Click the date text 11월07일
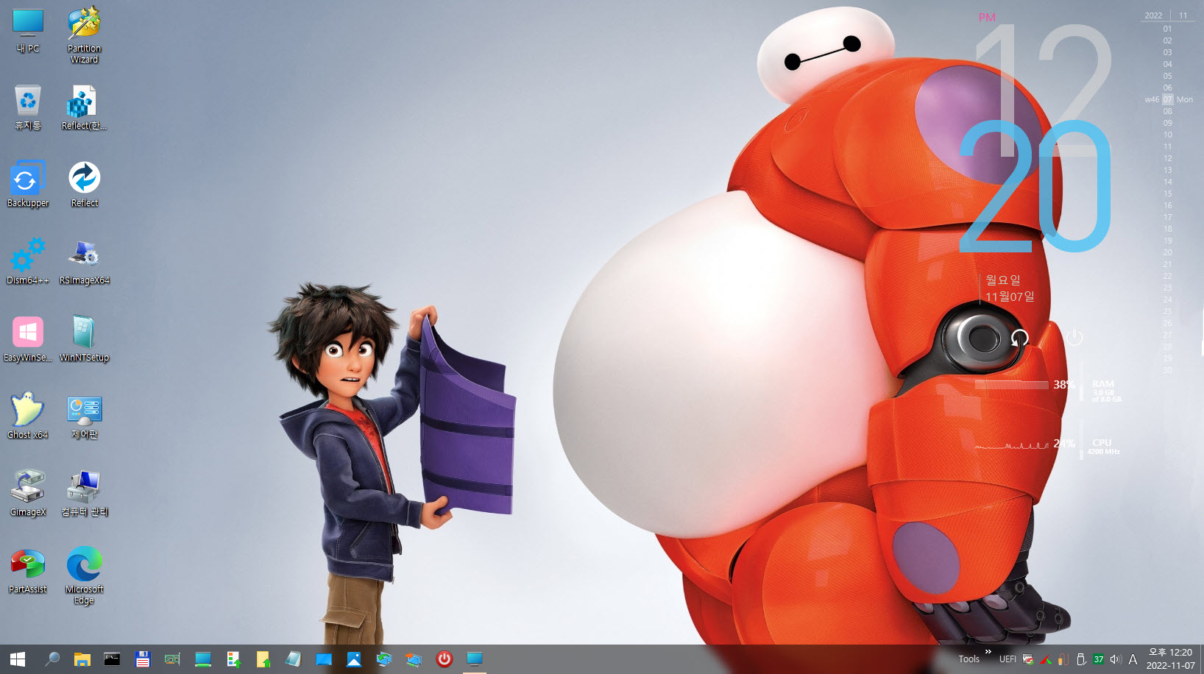 [x=1010, y=297]
